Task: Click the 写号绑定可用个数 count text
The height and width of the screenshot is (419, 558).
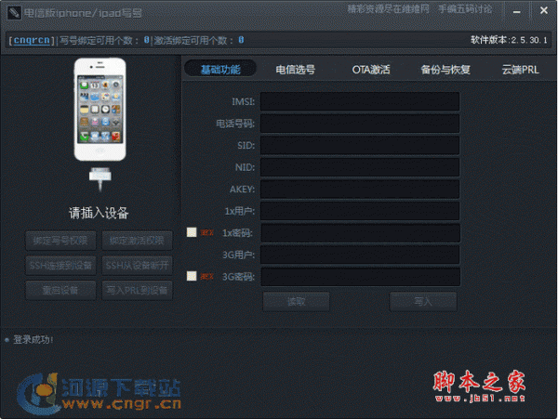Action: (x=104, y=40)
